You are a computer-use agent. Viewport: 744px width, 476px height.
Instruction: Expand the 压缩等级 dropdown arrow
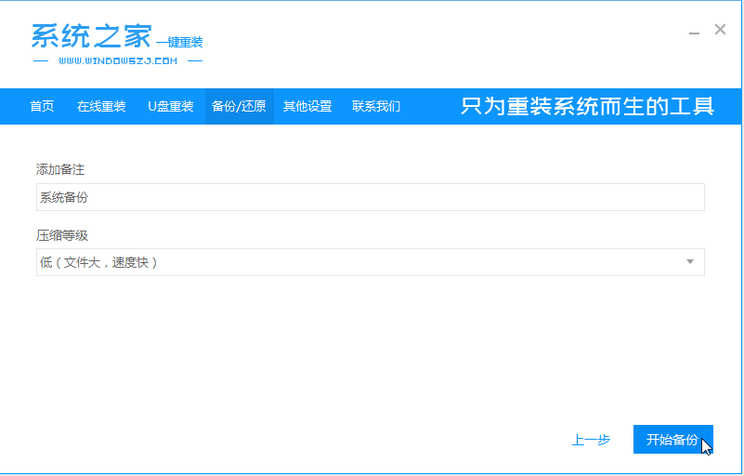coord(690,262)
